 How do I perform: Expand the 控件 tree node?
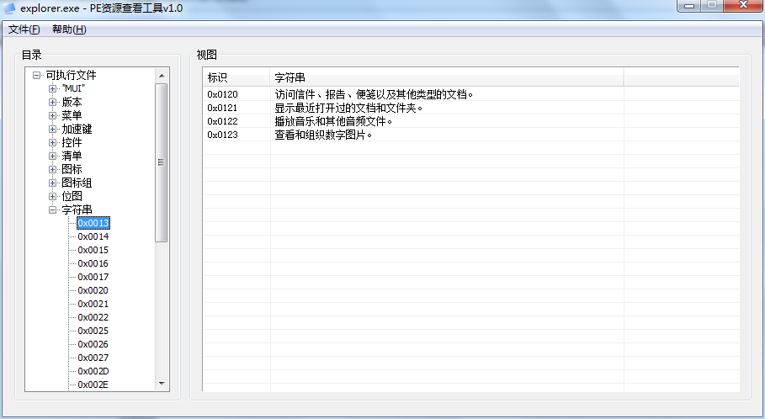[53, 142]
